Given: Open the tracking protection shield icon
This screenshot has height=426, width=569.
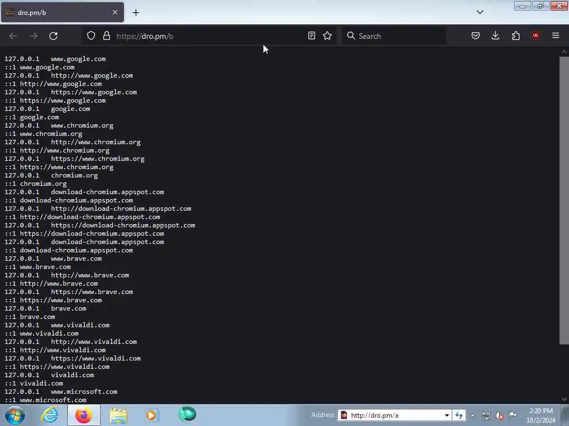Looking at the screenshot, I should pos(91,36).
